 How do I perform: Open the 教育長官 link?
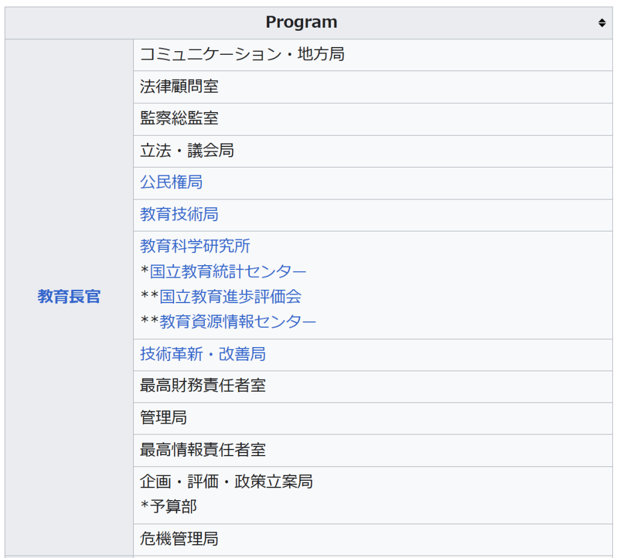tap(69, 296)
